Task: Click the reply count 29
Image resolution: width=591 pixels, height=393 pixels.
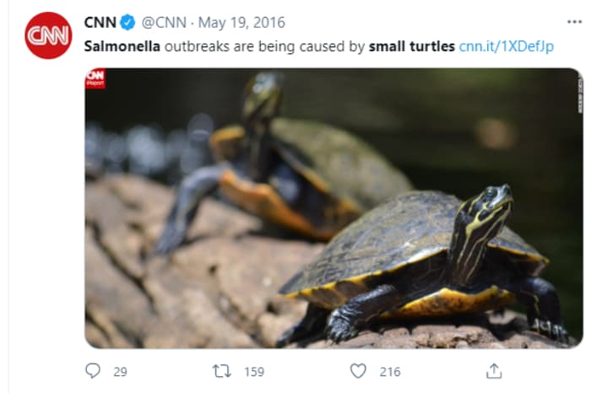Action: [x=120, y=371]
